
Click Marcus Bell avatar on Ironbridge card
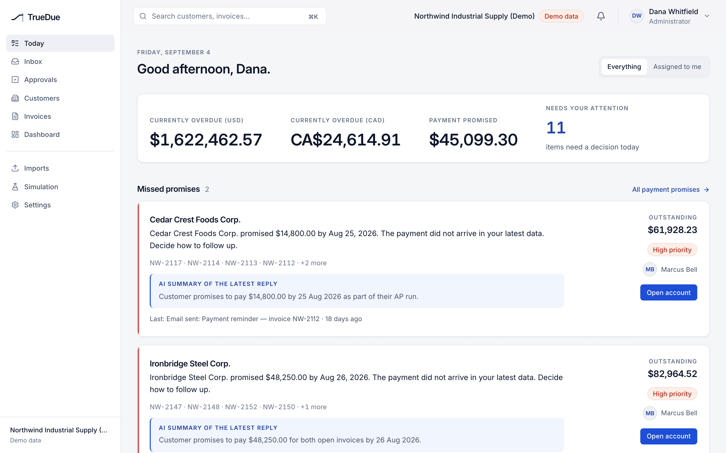pos(650,413)
